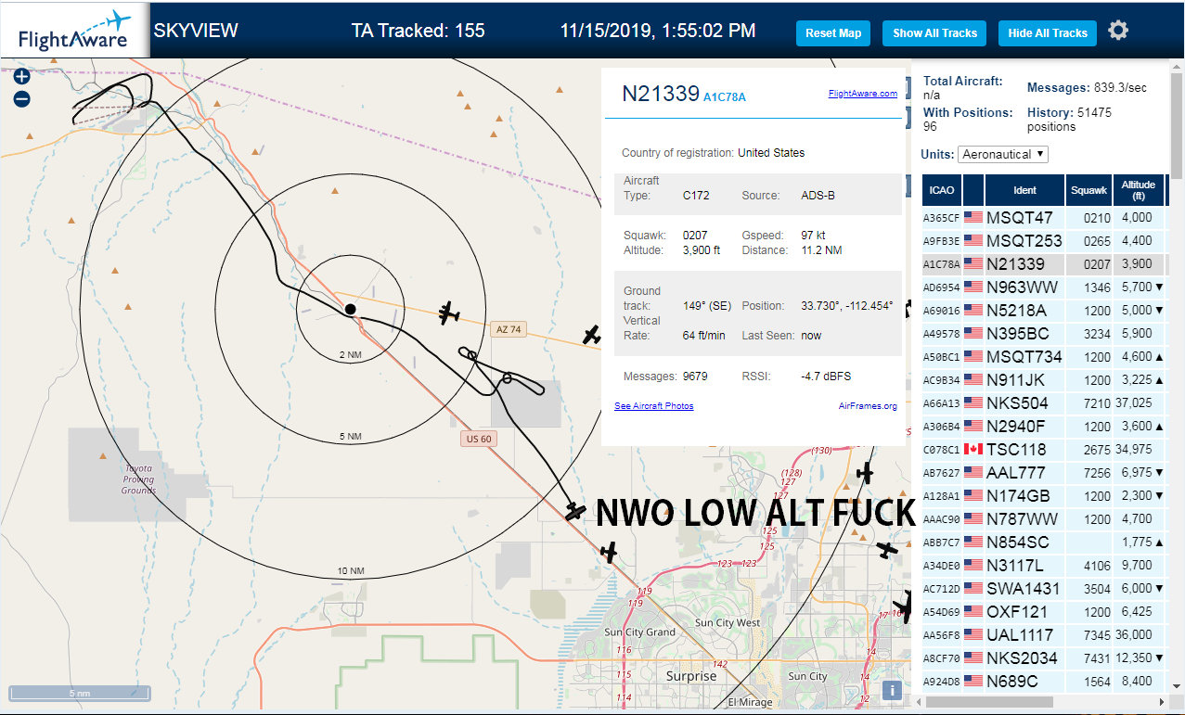Click the black airport dot at ring center
Image resolution: width=1185 pixels, height=715 pixels.
[350, 309]
